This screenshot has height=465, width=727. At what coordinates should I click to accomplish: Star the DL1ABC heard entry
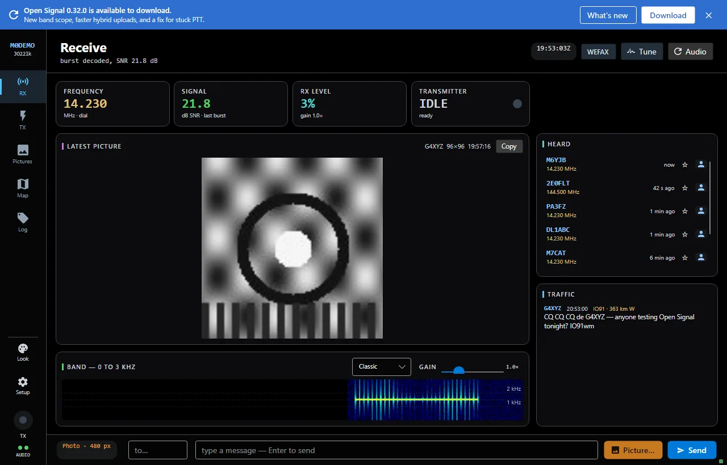[x=685, y=234]
